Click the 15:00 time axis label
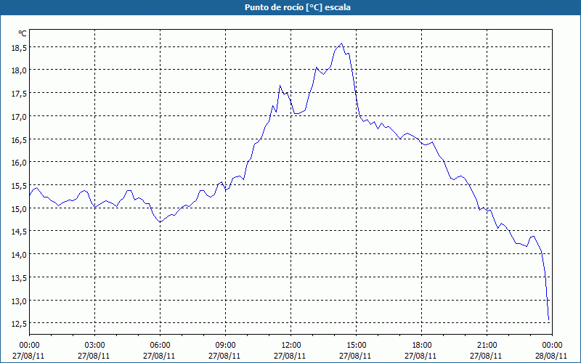581x363 pixels. (x=356, y=346)
